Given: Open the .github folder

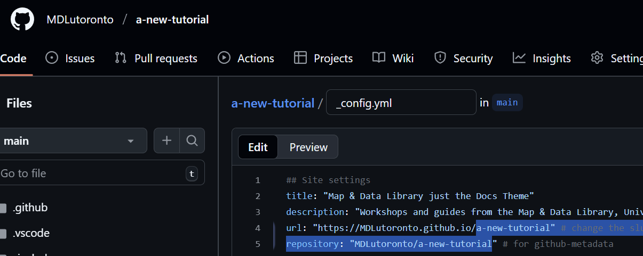Looking at the screenshot, I should (x=30, y=208).
